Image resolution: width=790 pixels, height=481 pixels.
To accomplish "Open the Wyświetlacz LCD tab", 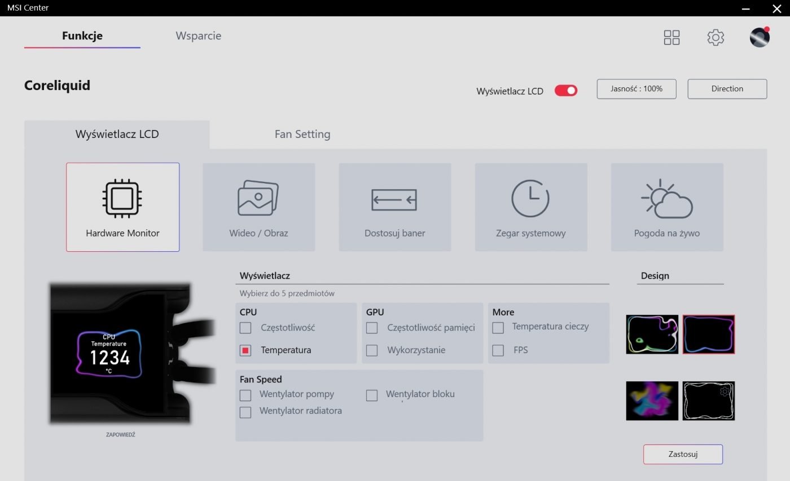I will [x=117, y=134].
